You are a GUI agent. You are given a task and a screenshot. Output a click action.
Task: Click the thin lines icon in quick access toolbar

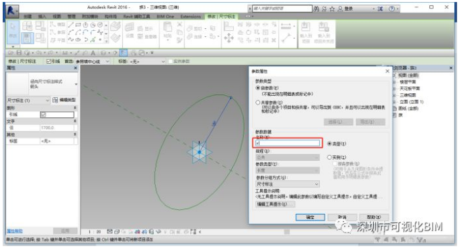point(124,53)
